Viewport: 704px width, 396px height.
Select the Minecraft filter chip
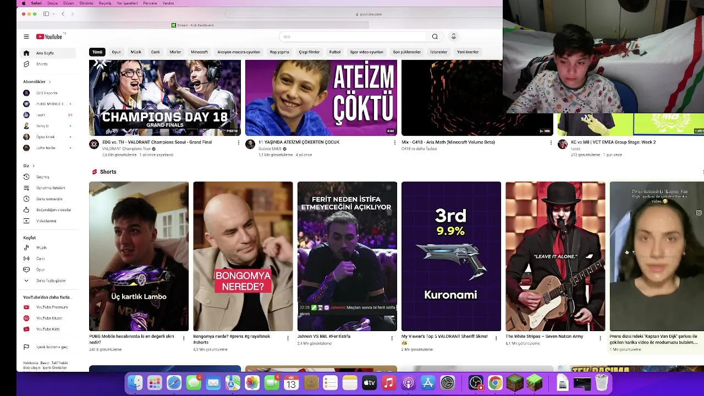click(x=199, y=52)
